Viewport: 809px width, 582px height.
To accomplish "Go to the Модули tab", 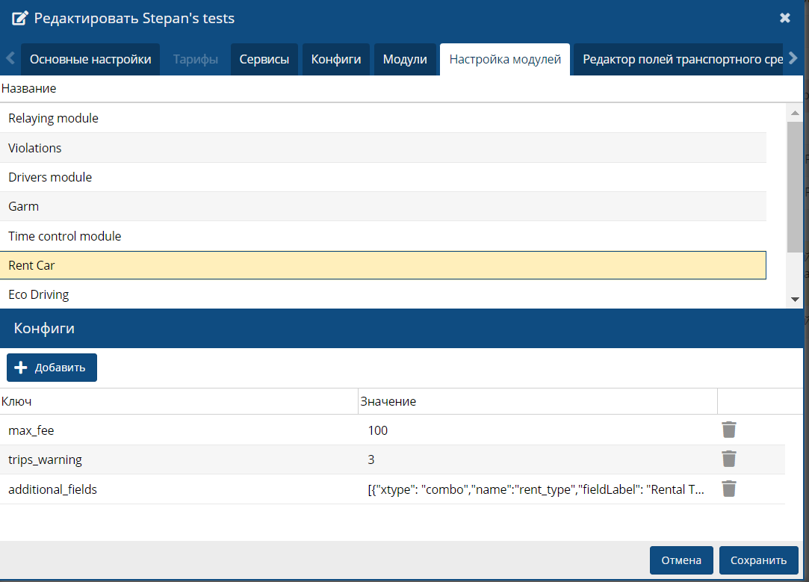I will coord(405,59).
